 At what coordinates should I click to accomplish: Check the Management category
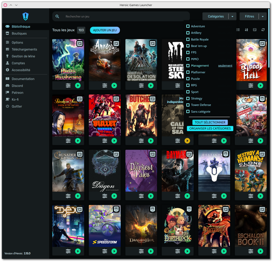click(x=188, y=66)
